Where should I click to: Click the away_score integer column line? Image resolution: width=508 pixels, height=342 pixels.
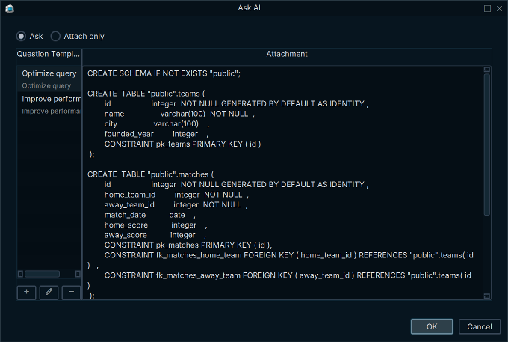[x=155, y=234]
